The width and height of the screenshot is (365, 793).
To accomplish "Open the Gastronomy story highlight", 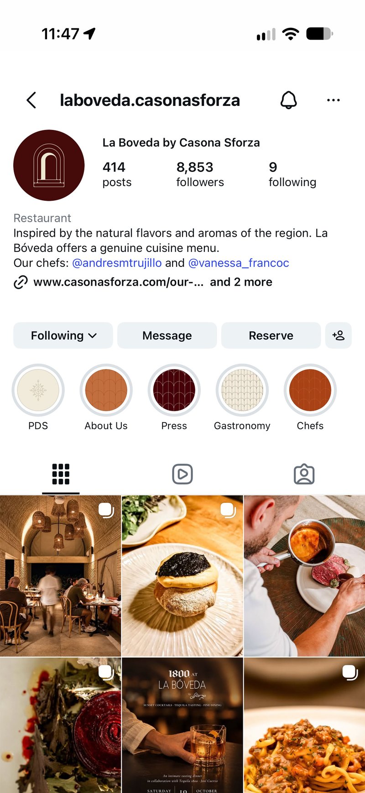I will tap(242, 390).
